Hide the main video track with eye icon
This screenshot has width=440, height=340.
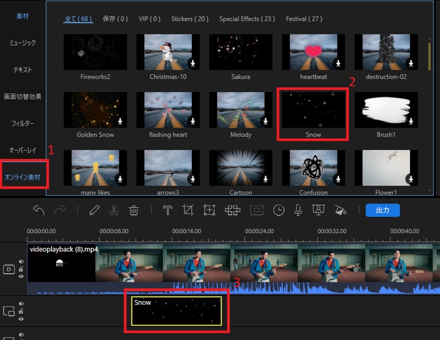click(x=21, y=276)
